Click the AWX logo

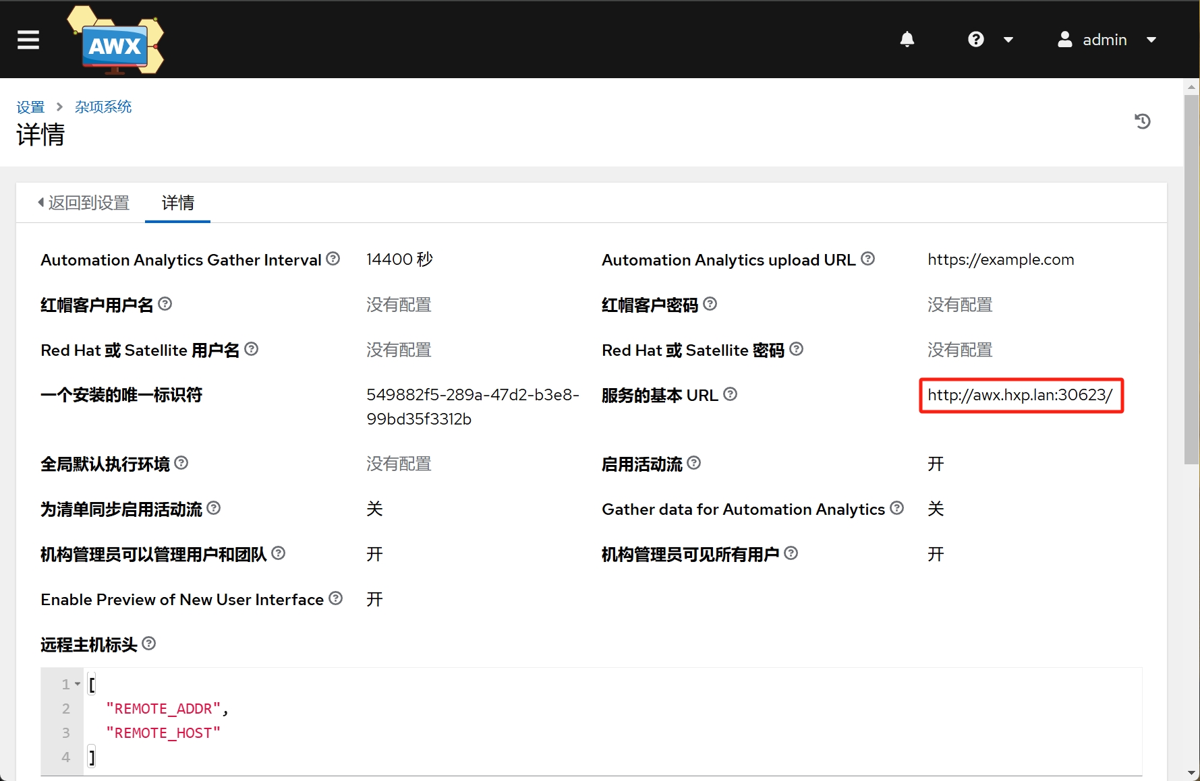coord(115,40)
